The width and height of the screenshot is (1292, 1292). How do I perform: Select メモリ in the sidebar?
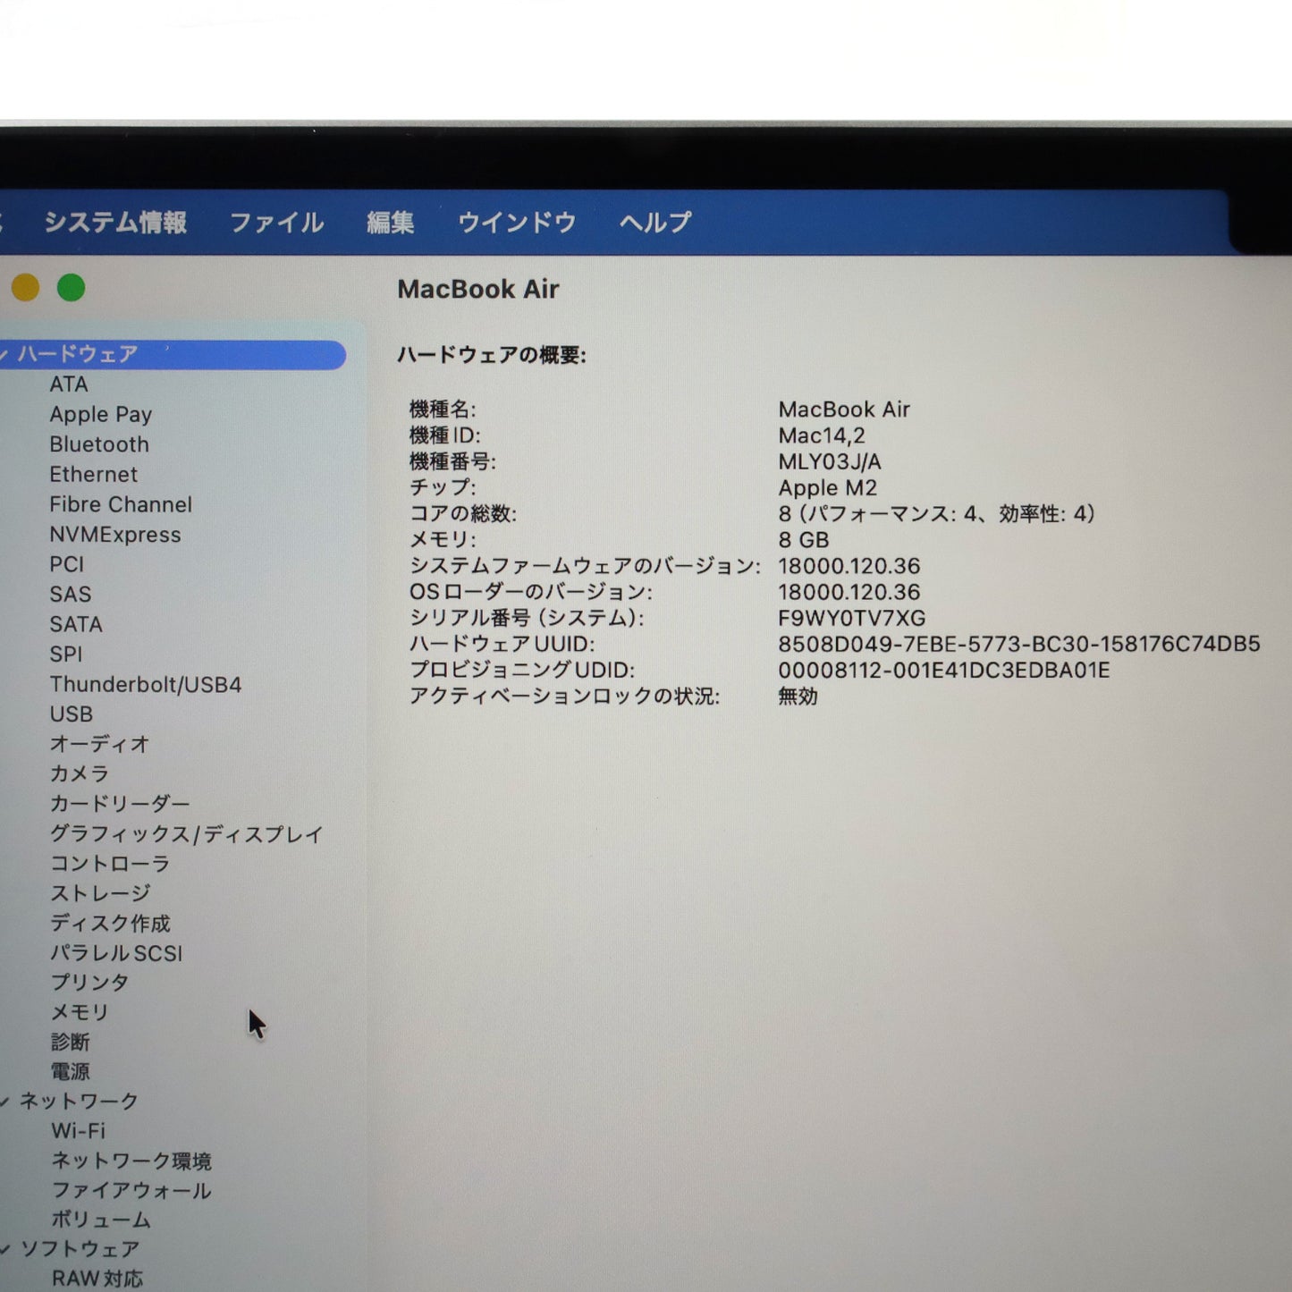tap(80, 1012)
